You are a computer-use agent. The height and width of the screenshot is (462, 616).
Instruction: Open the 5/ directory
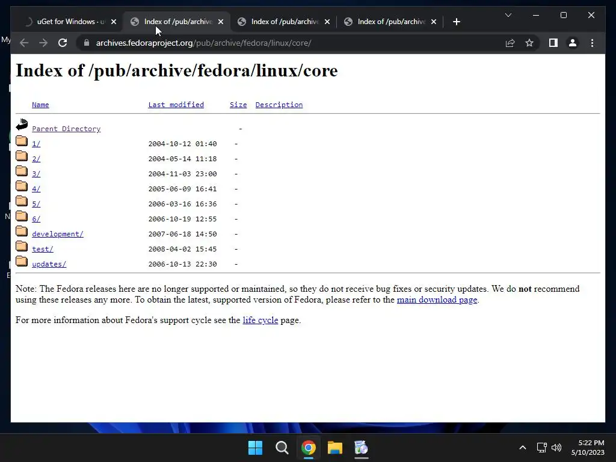pos(35,204)
